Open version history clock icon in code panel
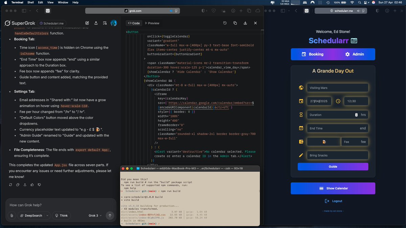Image resolution: width=406 pixels, height=228 pixels. pyautogui.click(x=225, y=23)
